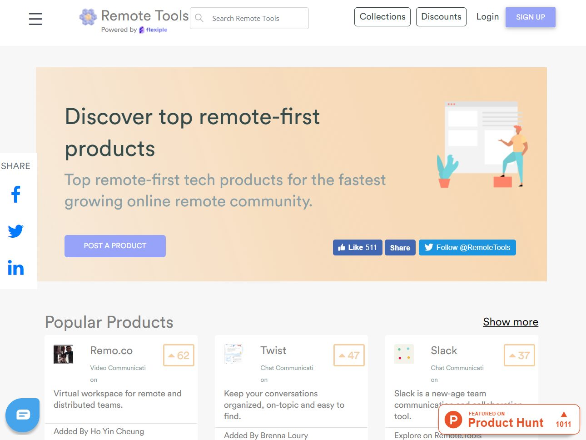Viewport: 586px width, 440px height.
Task: Click 'Added By Ho Yin Cheung' text
Action: click(99, 431)
